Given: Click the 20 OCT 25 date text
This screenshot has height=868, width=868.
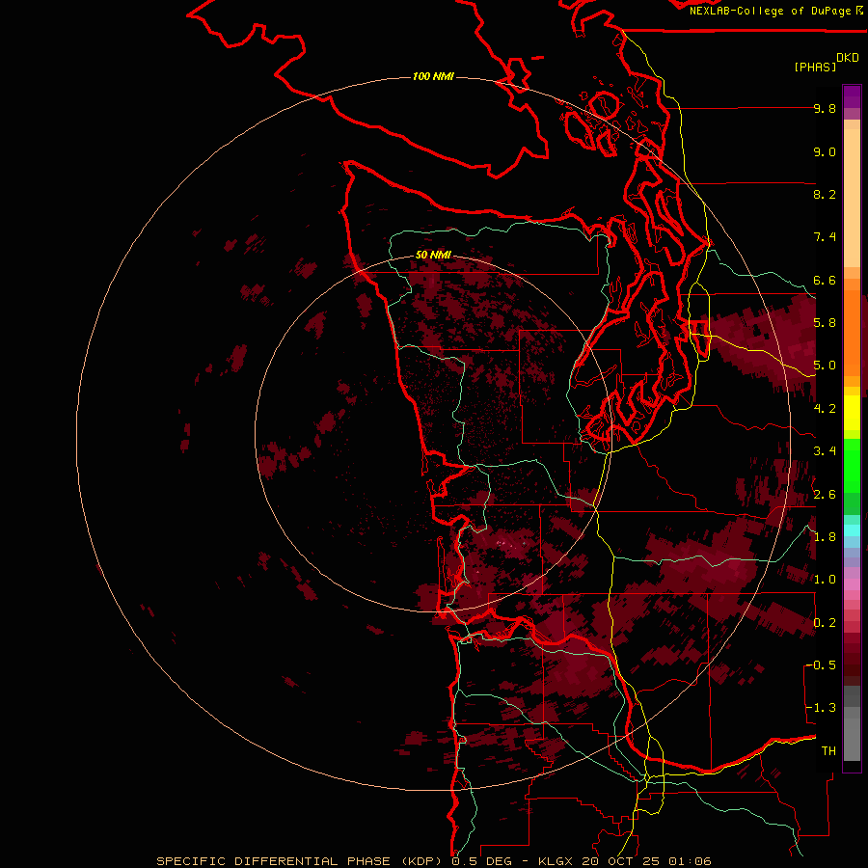Looking at the screenshot, I should [x=622, y=861].
